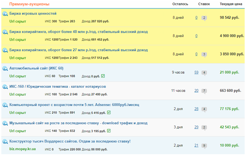View the 0 bids for the 27 млн exchange

(196, 54)
